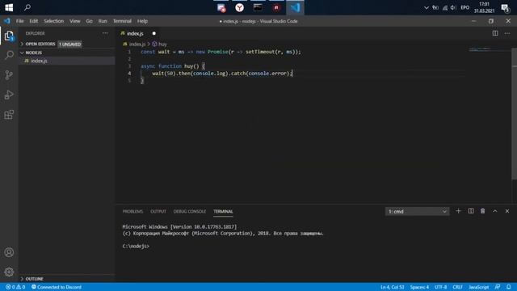Kill the terminal with trash icon

483,211
